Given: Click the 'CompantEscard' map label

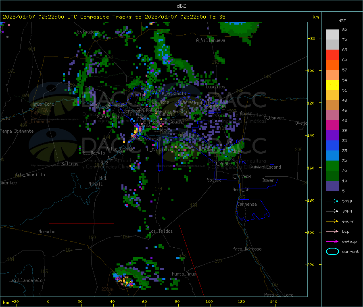Looking at the screenshot, I should 265,167.
